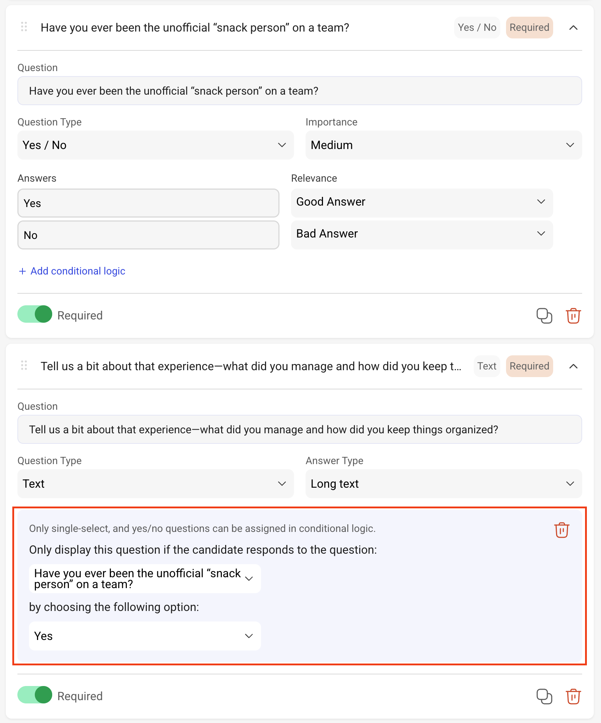Click the Yes answer input field
The width and height of the screenshot is (601, 723).
coord(148,203)
